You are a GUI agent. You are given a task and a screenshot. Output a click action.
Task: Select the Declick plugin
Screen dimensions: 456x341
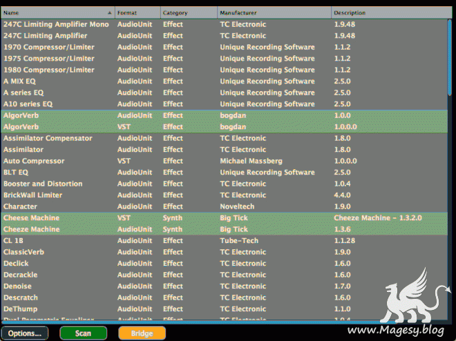point(225,264)
